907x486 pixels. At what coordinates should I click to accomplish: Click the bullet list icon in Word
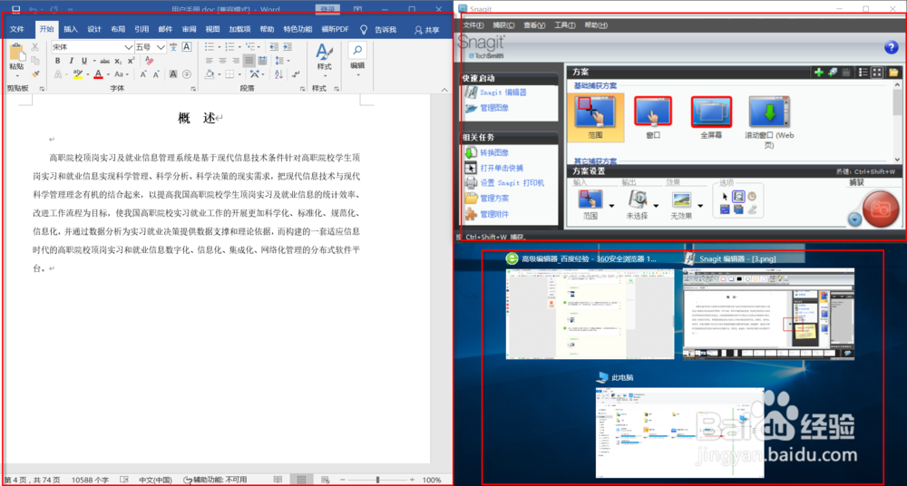(210, 47)
